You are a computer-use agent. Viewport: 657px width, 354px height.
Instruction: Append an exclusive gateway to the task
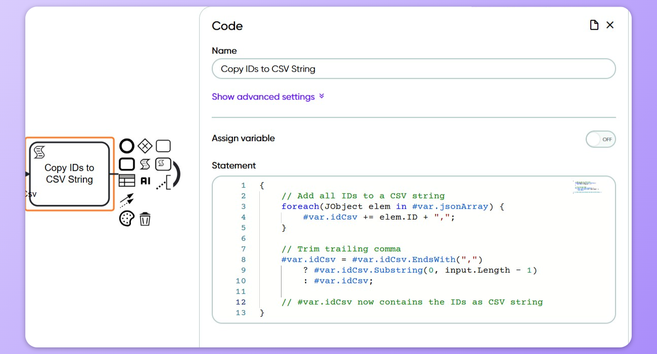tap(145, 147)
